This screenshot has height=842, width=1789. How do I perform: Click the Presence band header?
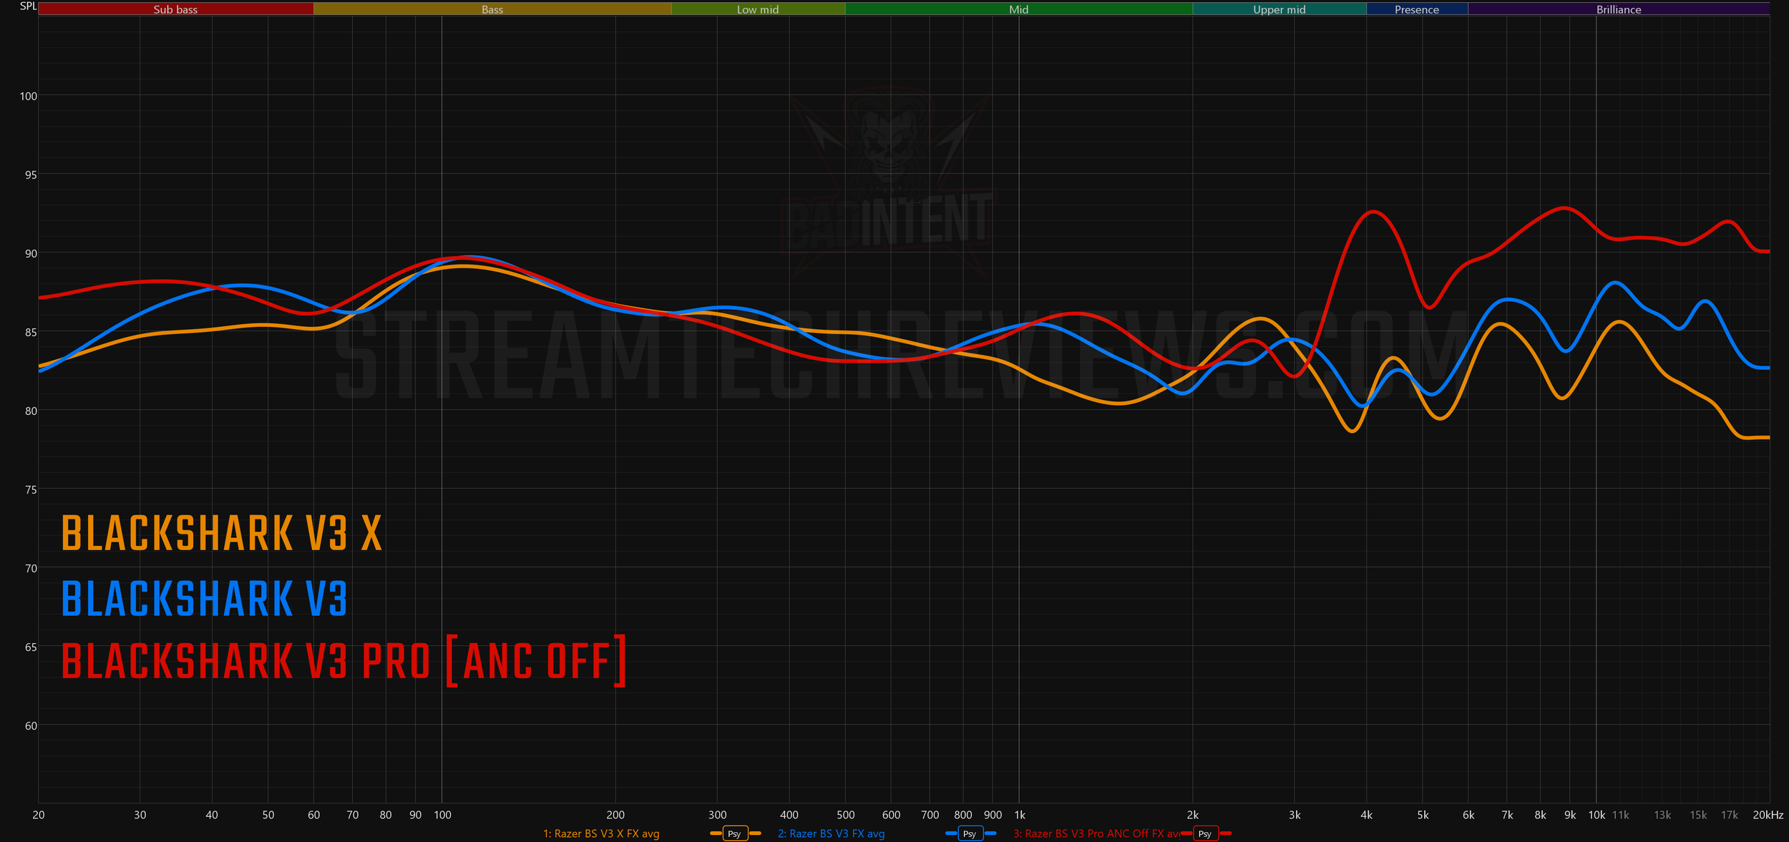coord(1417,9)
